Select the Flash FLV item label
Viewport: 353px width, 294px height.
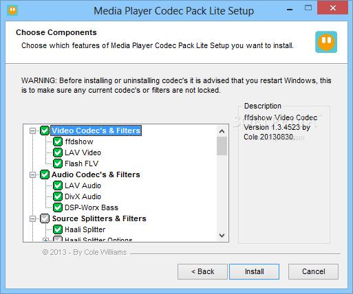coord(81,163)
